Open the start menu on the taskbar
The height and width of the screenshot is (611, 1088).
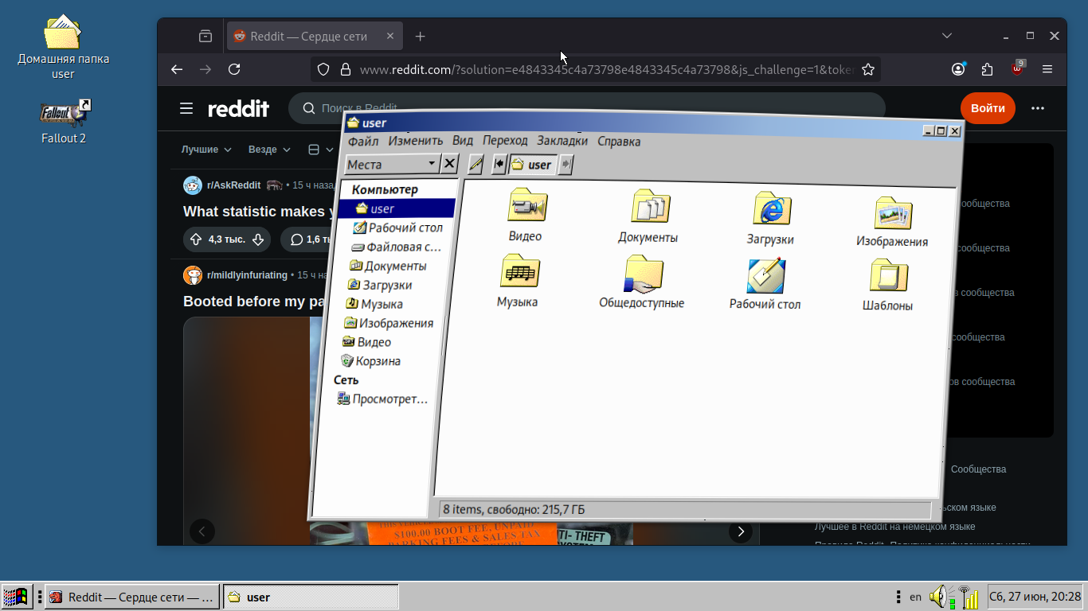(16, 597)
